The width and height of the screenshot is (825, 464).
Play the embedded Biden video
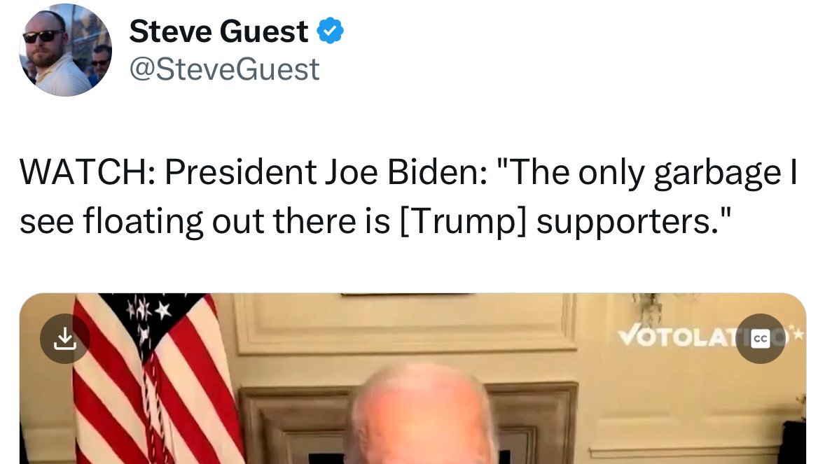pyautogui.click(x=412, y=379)
